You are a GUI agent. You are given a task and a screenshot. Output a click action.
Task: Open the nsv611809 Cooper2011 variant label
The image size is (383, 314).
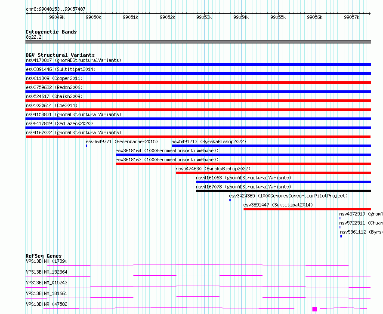click(x=54, y=78)
